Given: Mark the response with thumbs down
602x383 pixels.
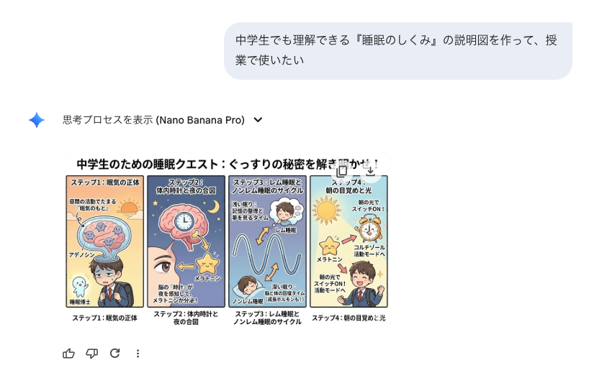Looking at the screenshot, I should pyautogui.click(x=91, y=353).
